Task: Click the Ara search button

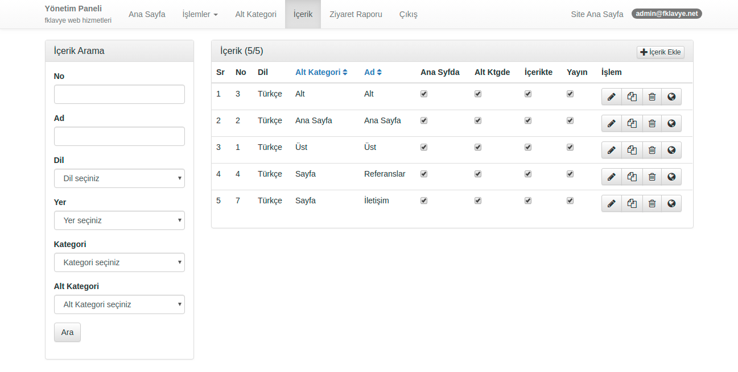Action: [67, 332]
